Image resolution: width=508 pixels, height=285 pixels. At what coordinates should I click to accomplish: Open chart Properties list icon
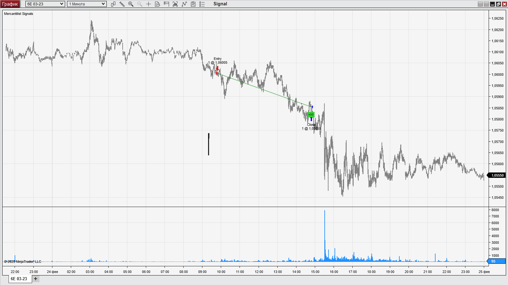[202, 4]
